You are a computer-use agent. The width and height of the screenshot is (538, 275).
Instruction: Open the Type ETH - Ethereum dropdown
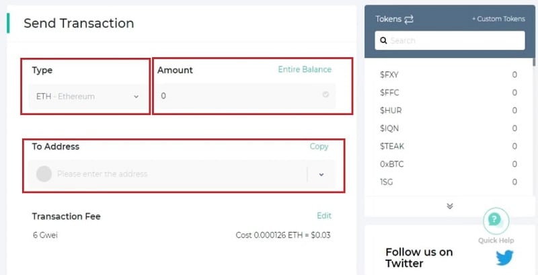87,96
